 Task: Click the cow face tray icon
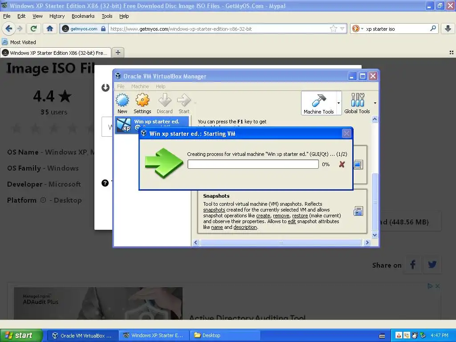415,336
